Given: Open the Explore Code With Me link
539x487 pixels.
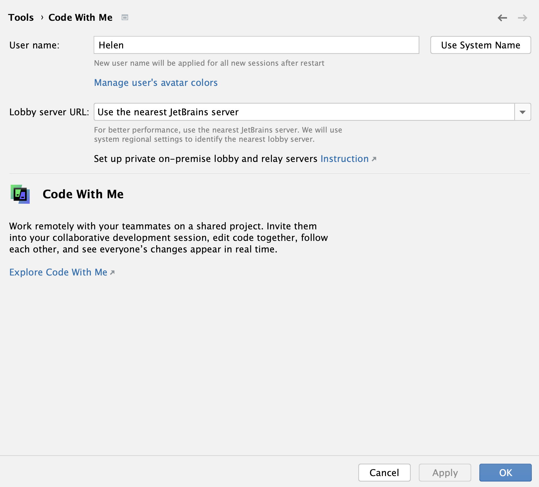Looking at the screenshot, I should tap(58, 272).
